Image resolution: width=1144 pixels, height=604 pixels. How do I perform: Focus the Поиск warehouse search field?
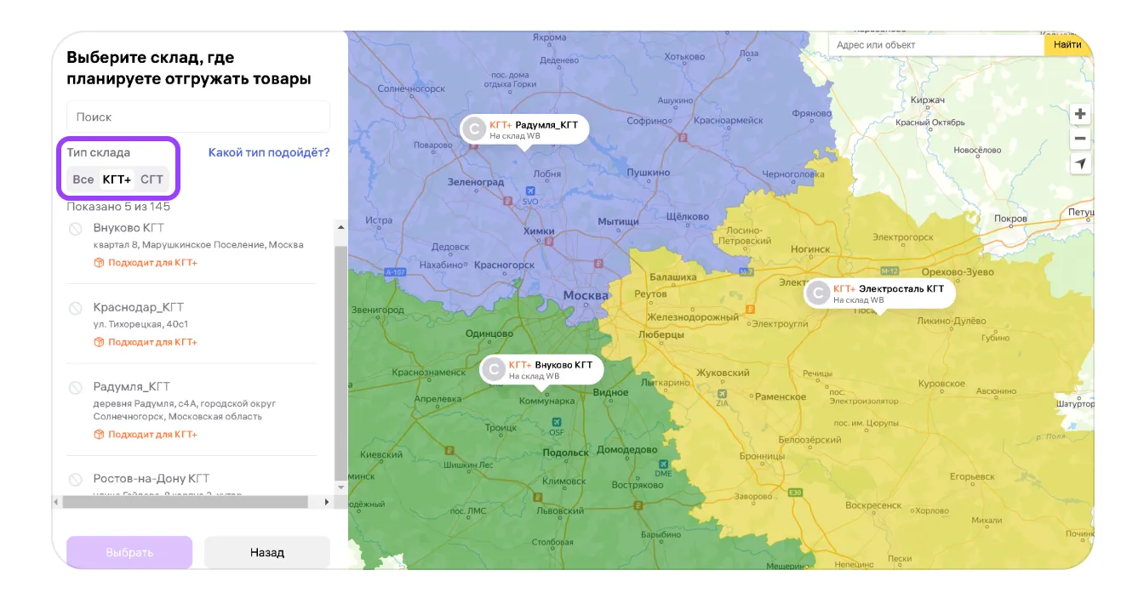point(197,117)
